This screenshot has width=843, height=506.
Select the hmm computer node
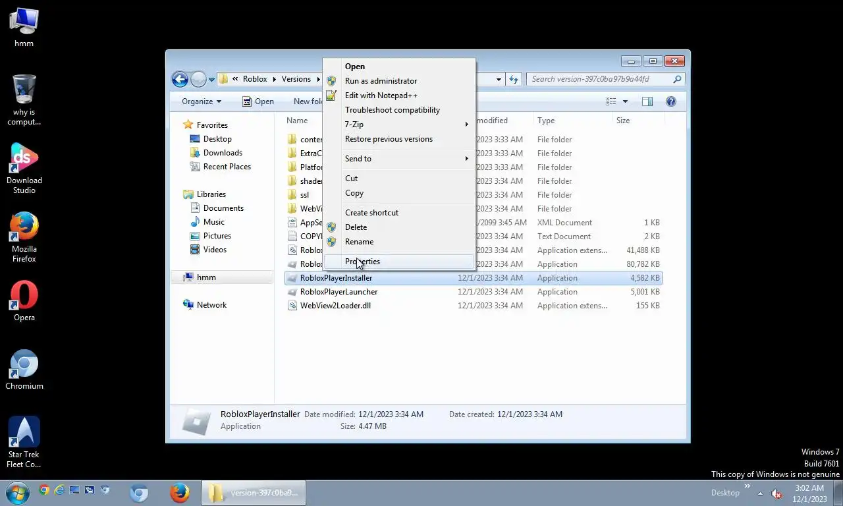[x=223, y=277]
